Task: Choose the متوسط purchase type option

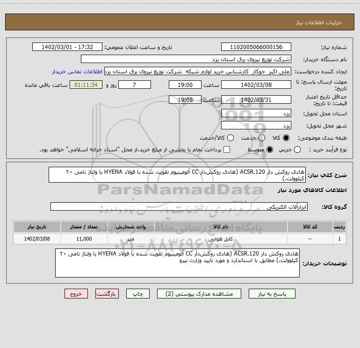Action: (270, 149)
